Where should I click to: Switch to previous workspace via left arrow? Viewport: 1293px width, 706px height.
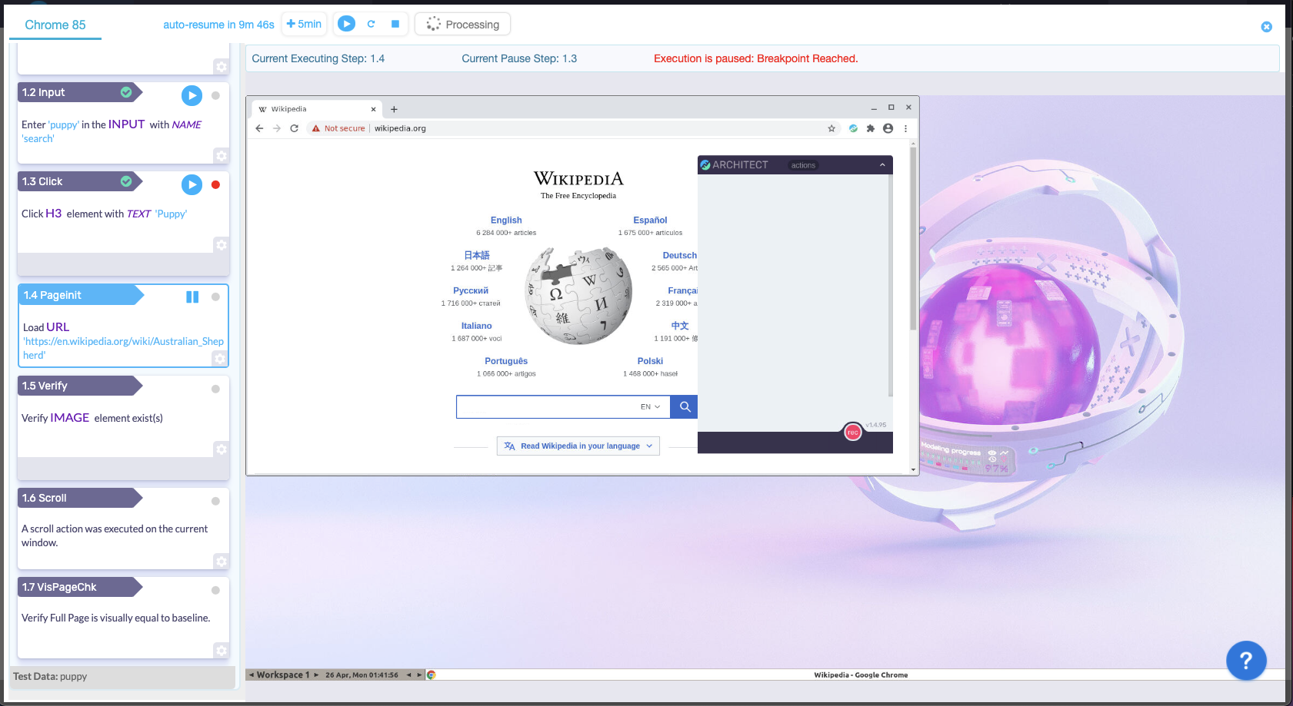251,675
